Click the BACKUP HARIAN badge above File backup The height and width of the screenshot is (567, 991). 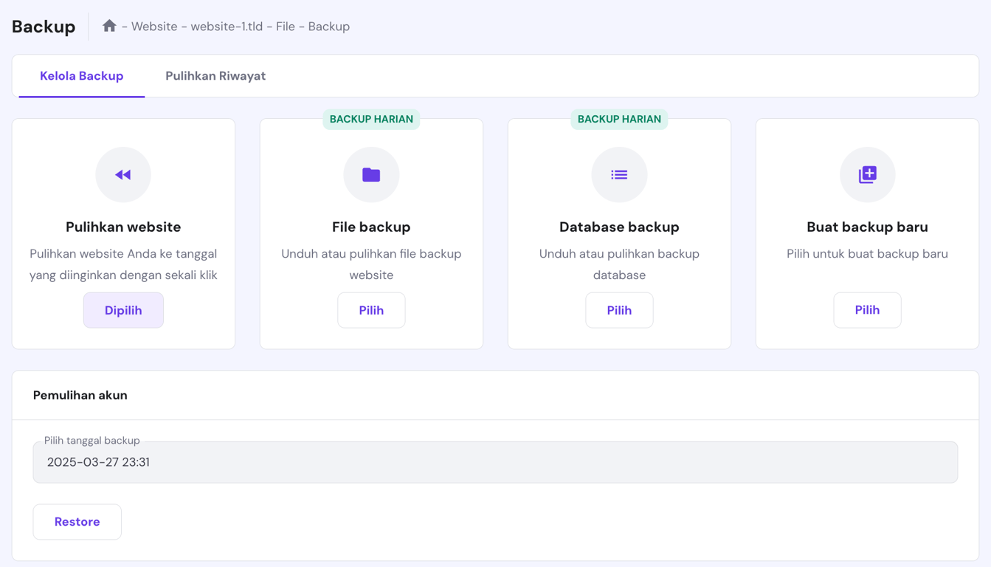click(371, 119)
